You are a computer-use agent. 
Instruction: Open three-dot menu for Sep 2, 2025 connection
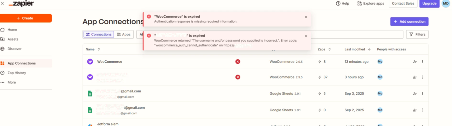pyautogui.click(x=422, y=110)
